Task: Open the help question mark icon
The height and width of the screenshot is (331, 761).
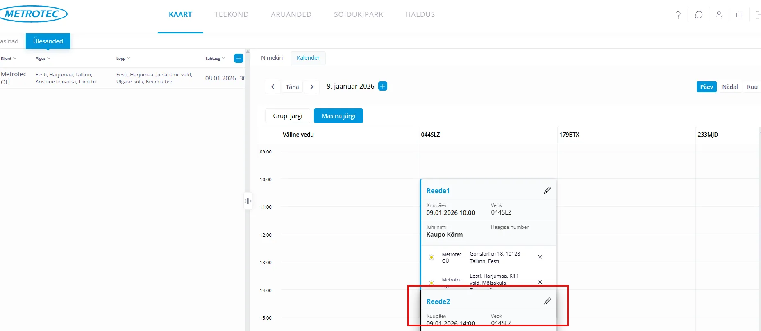Action: click(678, 15)
